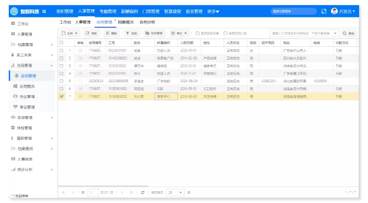Enable the 未签合同人员 checkbox

[225, 33]
